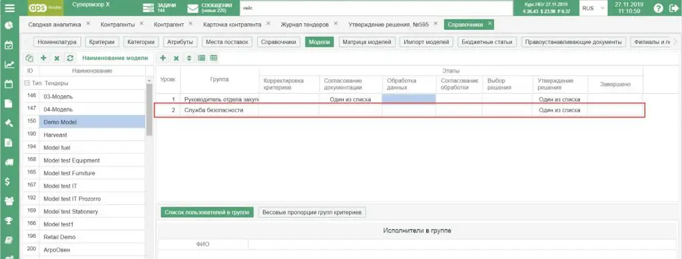Click the model list vertical scrollbar
Image resolution: width=682 pixels, height=259 pixels.
pyautogui.click(x=150, y=109)
